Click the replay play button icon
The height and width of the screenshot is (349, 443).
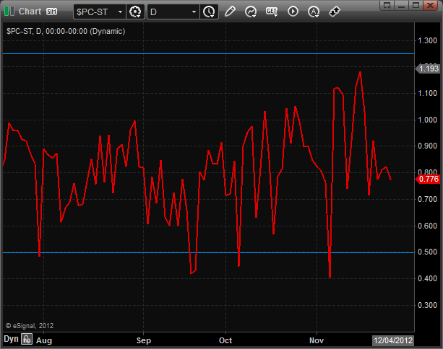293,12
